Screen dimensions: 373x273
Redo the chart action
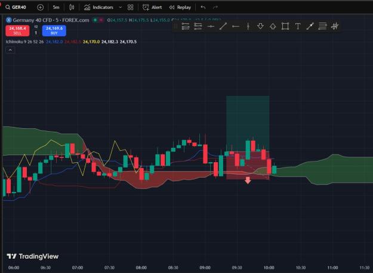pos(215,7)
